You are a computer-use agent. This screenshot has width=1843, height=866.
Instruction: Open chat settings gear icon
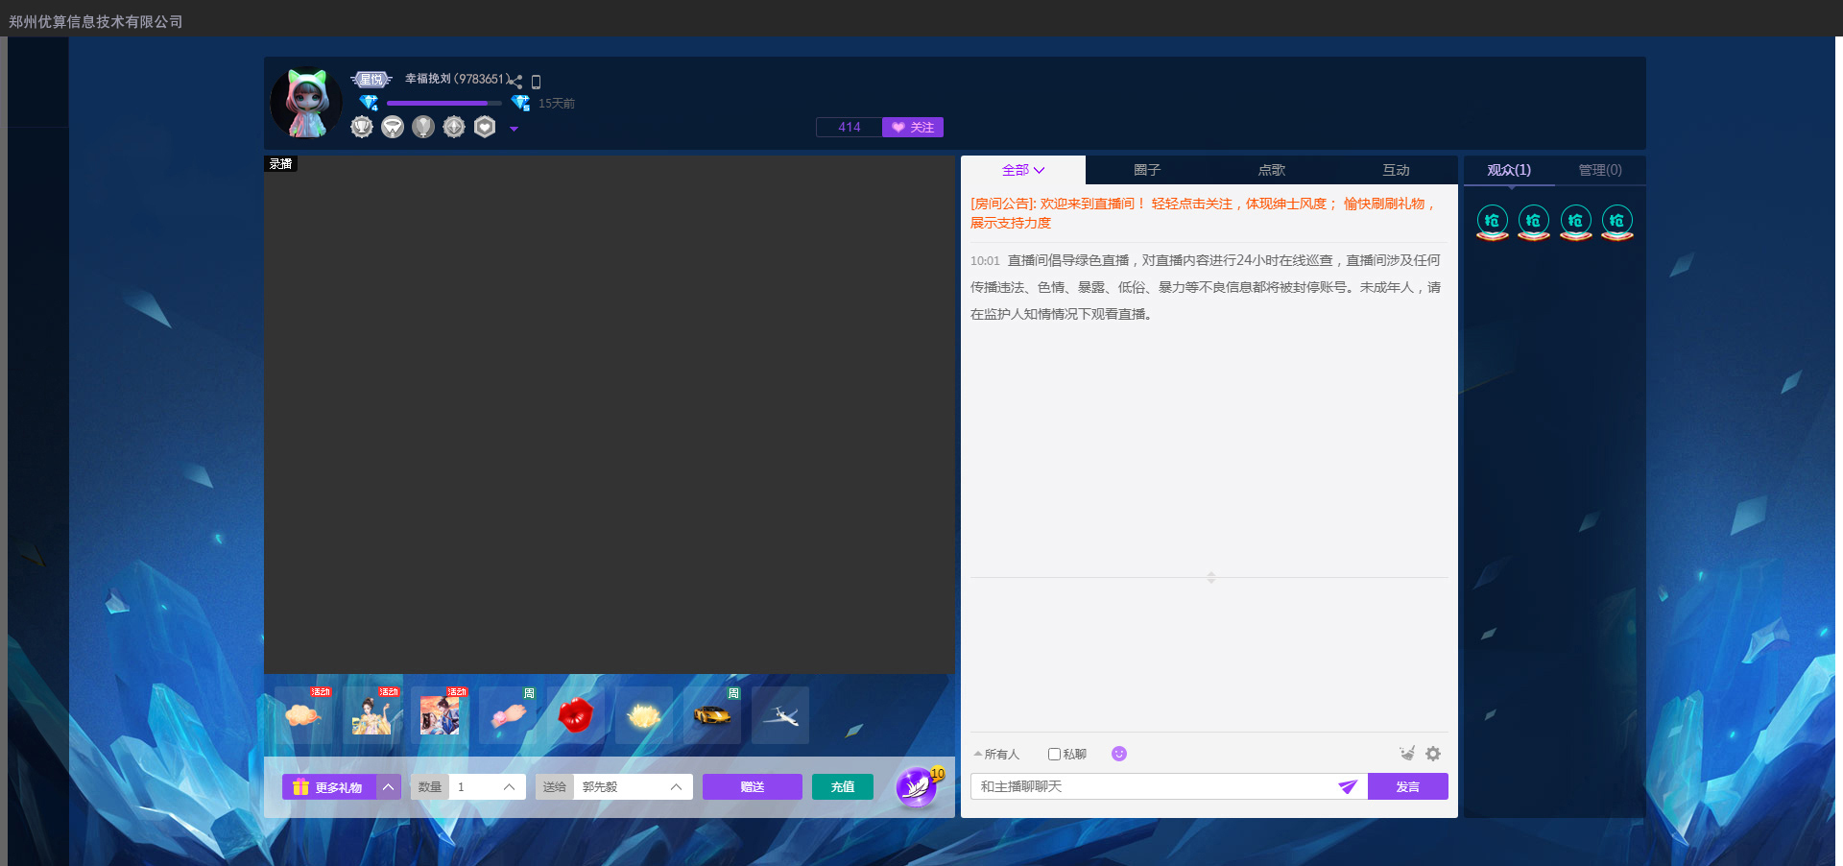[1433, 754]
